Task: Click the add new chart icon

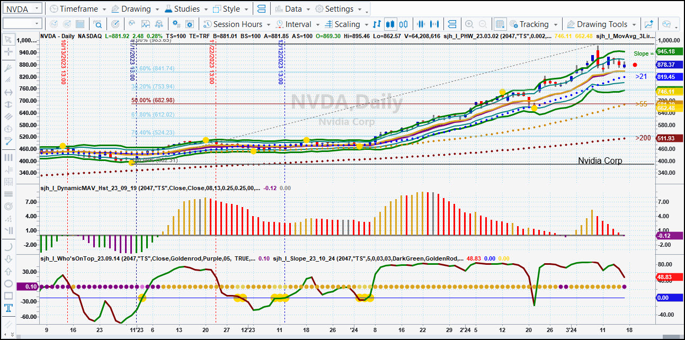Action: coord(648,24)
